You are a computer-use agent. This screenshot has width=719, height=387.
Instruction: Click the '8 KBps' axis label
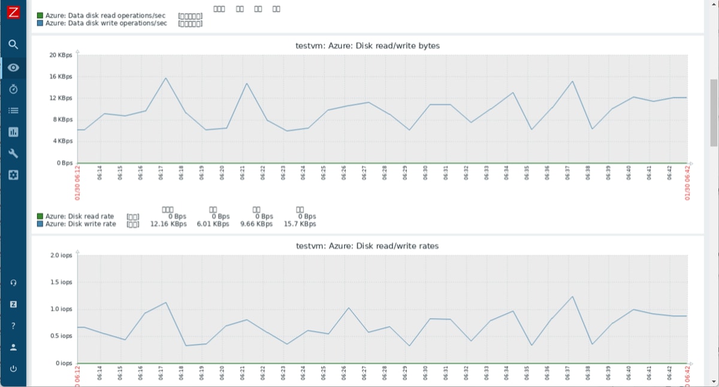coord(62,120)
